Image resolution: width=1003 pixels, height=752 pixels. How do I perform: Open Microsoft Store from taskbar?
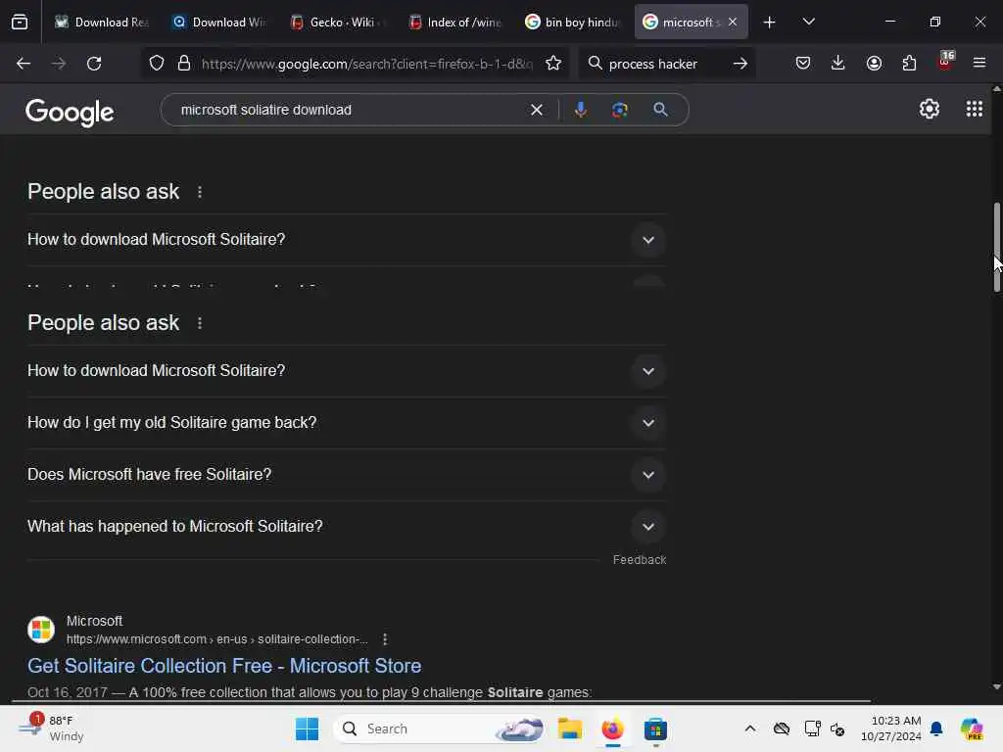point(655,728)
